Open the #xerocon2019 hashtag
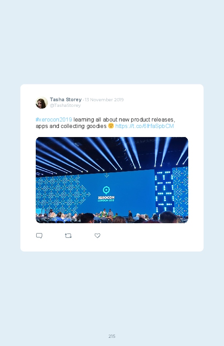 point(54,120)
